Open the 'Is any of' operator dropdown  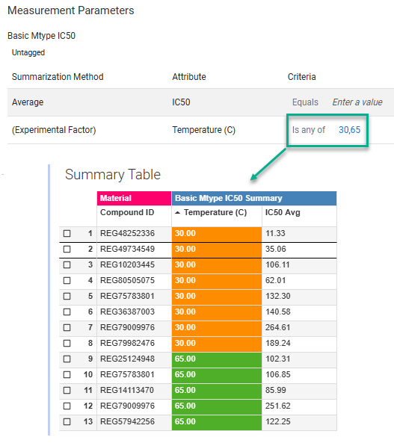click(309, 130)
